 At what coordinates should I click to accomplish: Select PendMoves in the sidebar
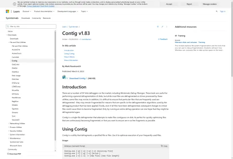click(x=16, y=98)
